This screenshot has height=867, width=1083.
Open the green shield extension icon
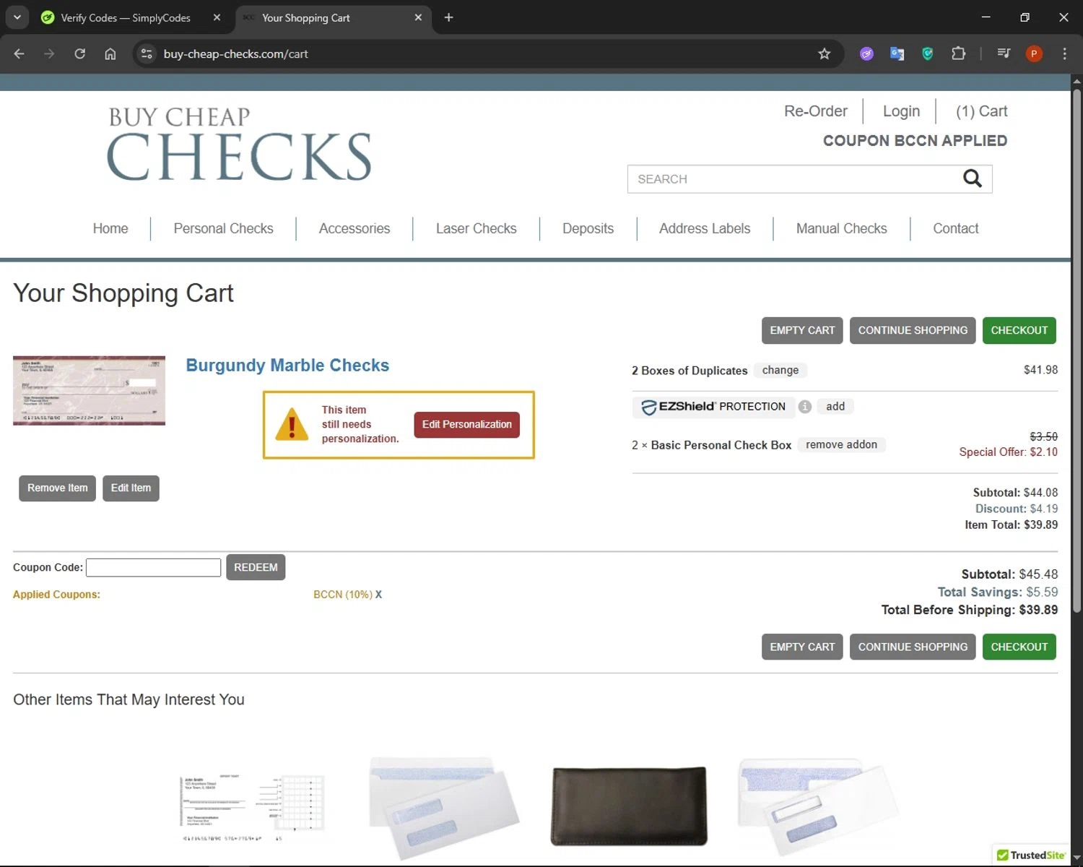tap(928, 53)
